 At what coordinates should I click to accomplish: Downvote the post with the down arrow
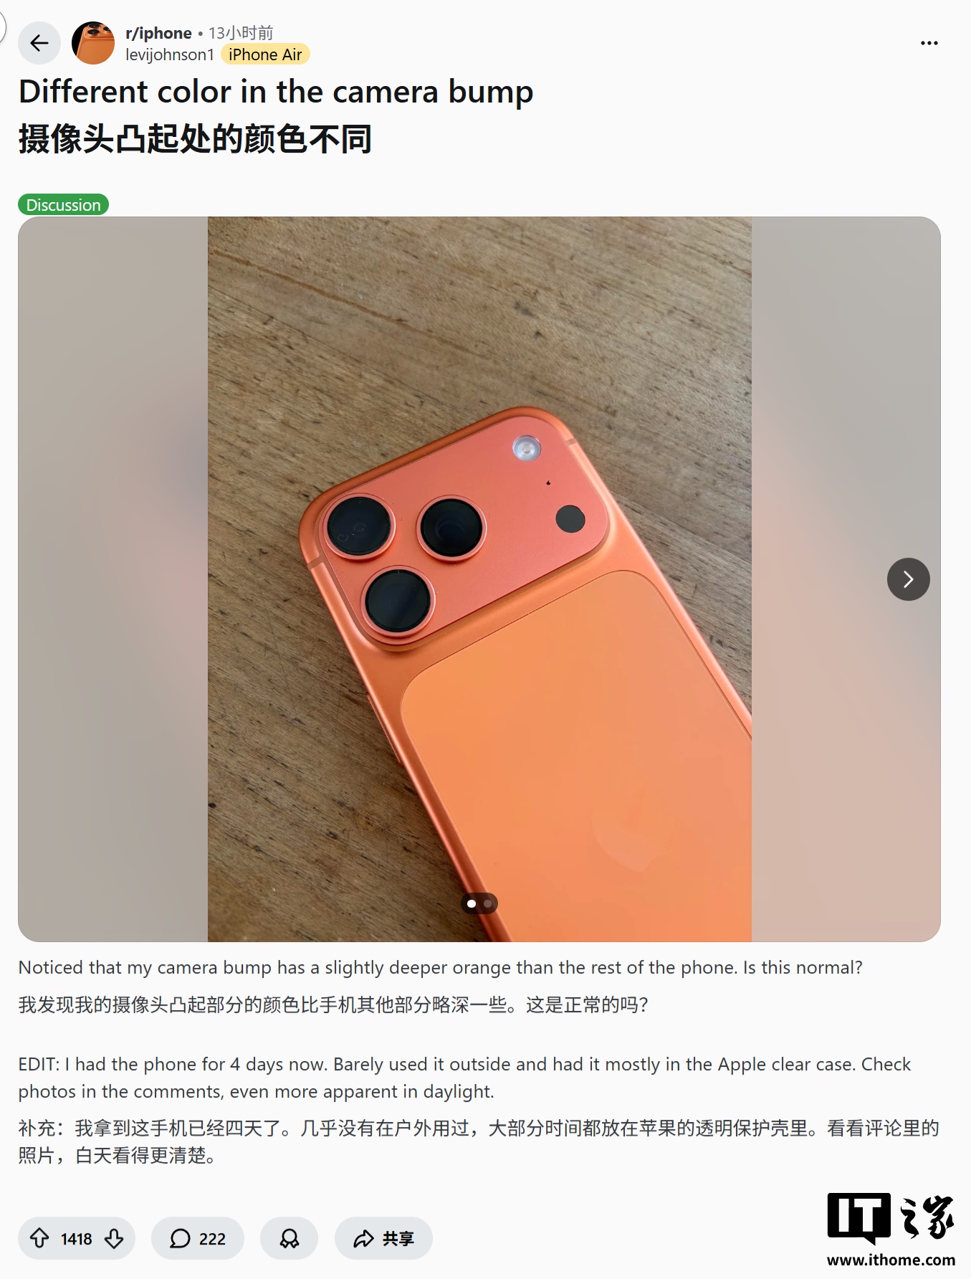pos(115,1238)
